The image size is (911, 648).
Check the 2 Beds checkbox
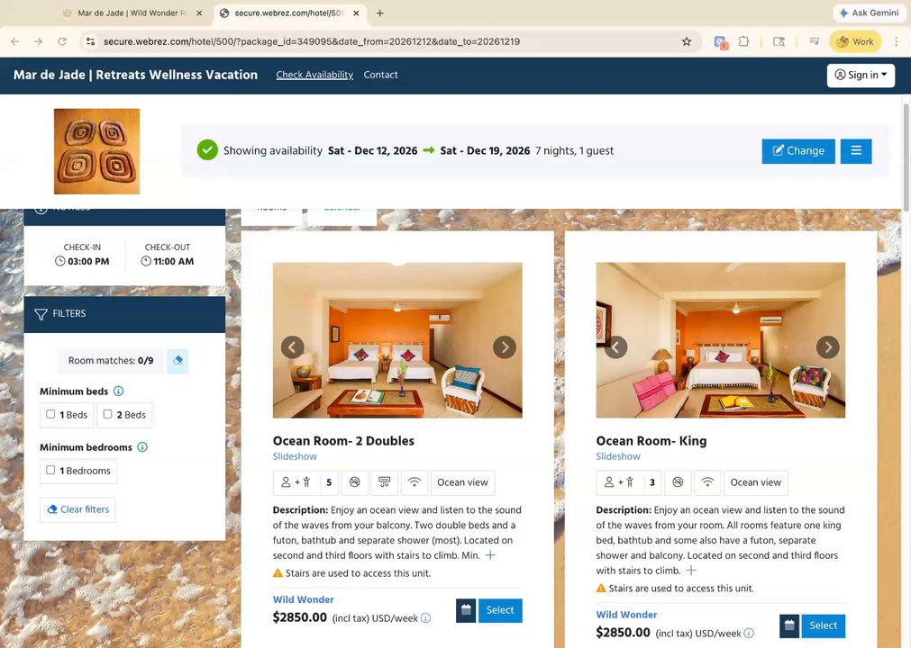107,414
